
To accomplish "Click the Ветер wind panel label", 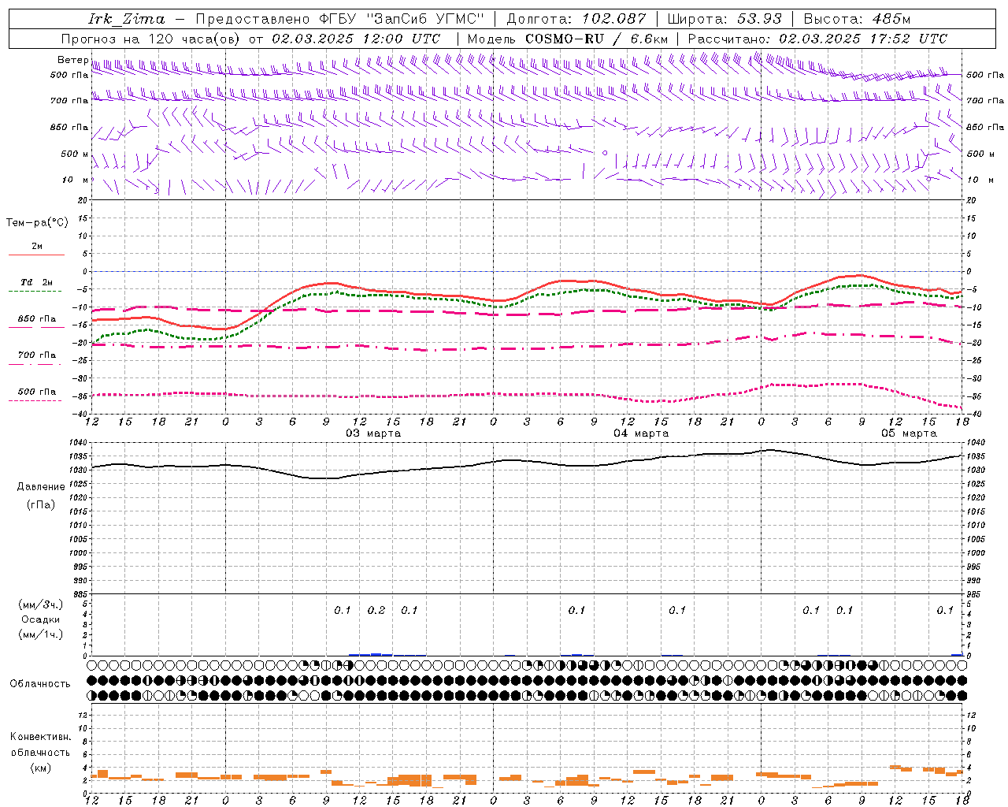I will [72, 60].
